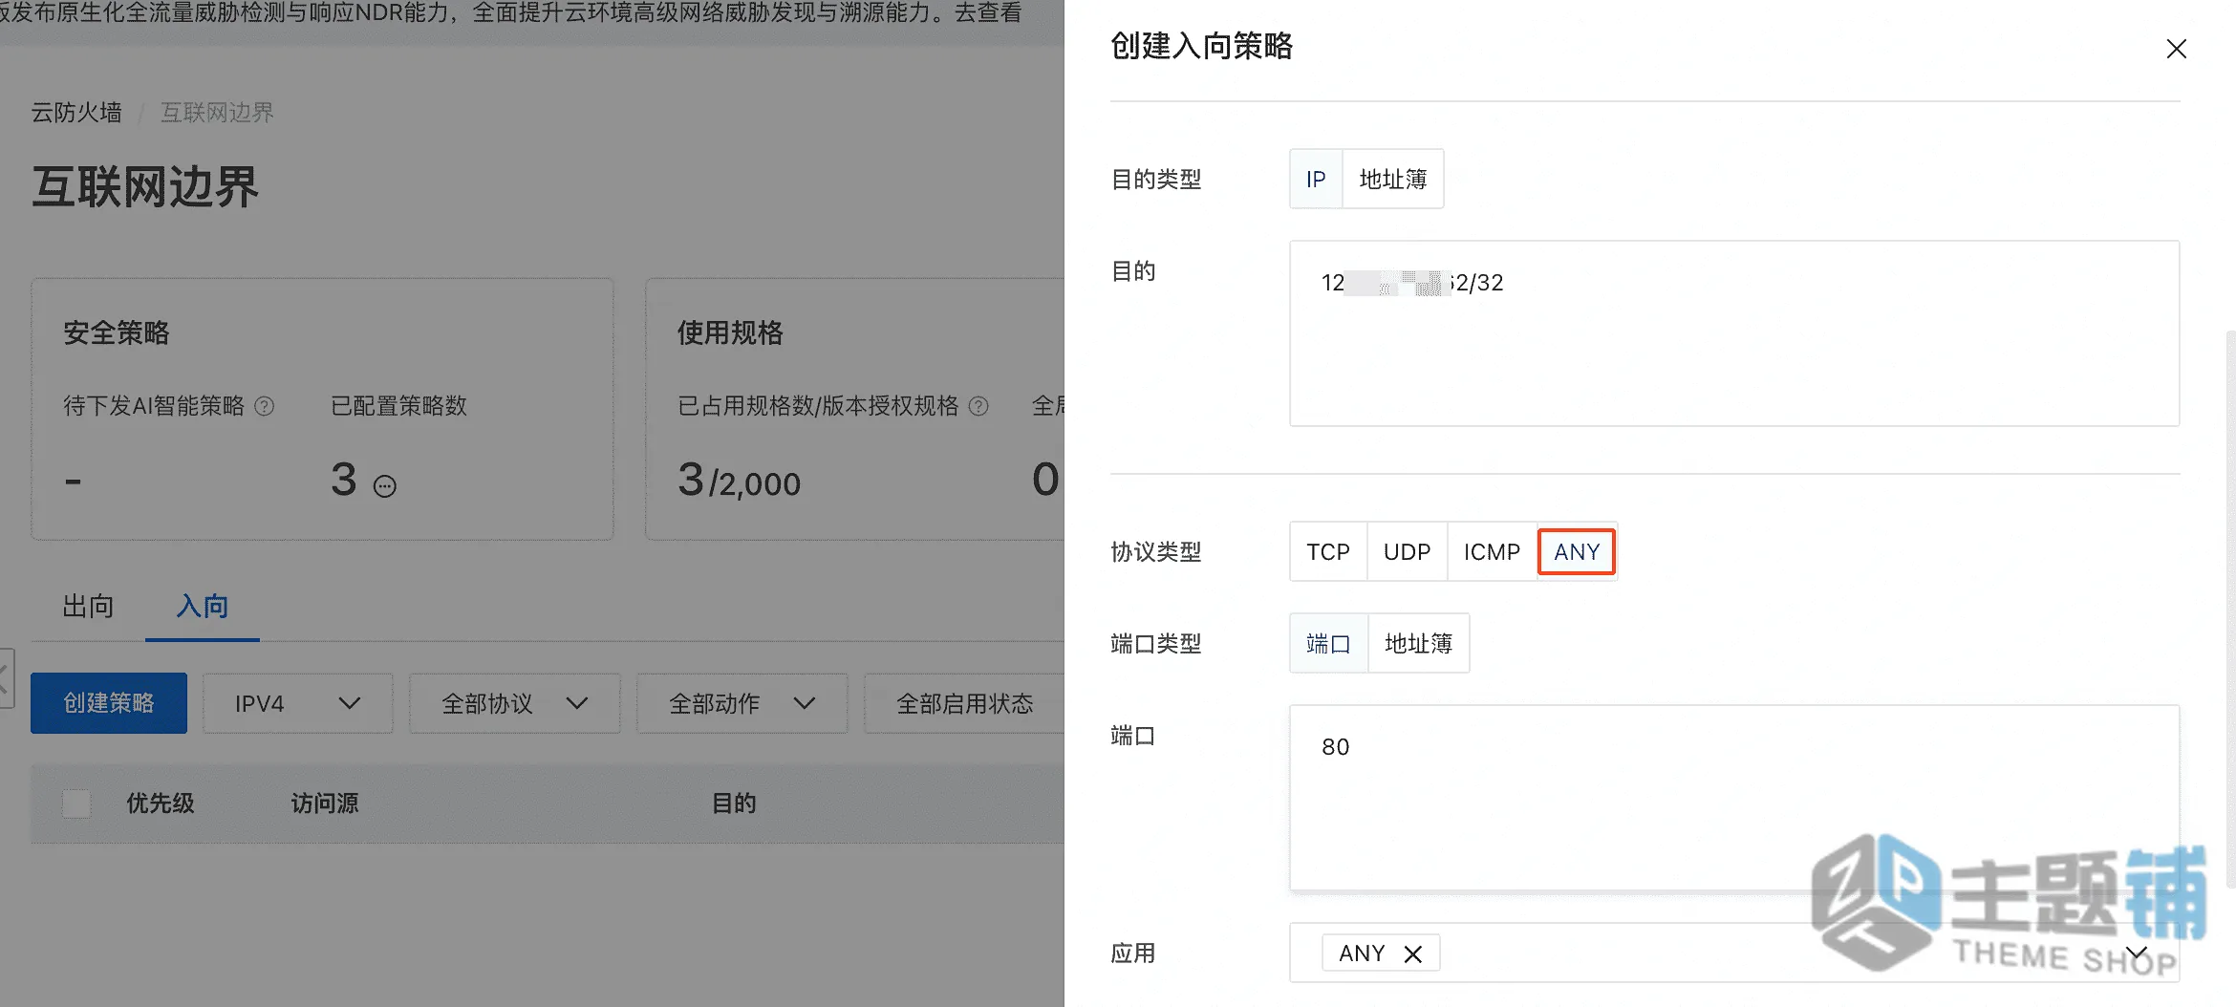Click 互联网边界 breadcrumb item
The image size is (2236, 1007).
[x=217, y=113]
